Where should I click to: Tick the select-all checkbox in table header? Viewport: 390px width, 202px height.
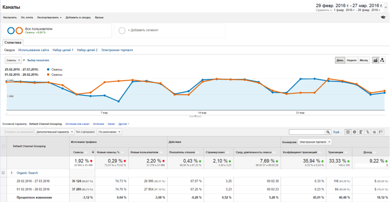4,146
